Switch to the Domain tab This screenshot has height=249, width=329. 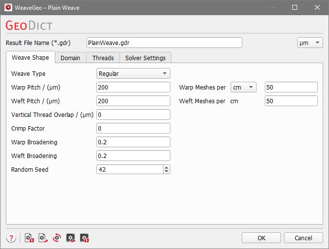coord(70,58)
